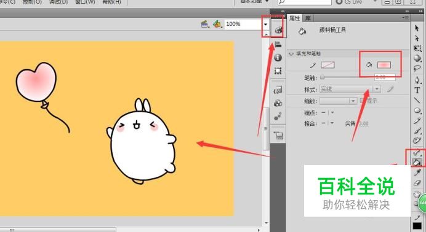Switch to the 属性 Properties tab
Screen dimensions: 426x232
(294, 18)
